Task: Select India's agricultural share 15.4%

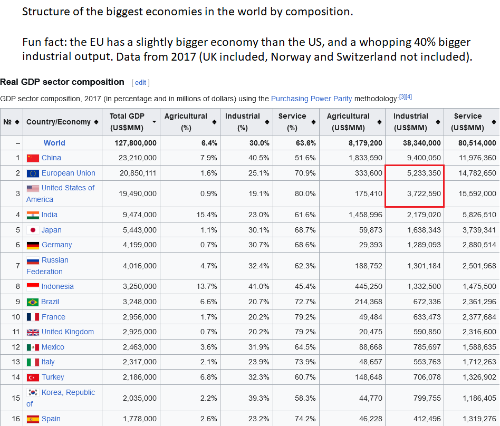Action: [x=207, y=215]
